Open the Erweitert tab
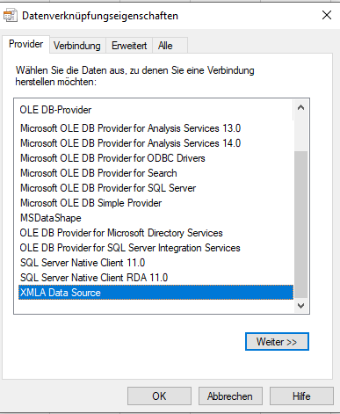Image resolution: width=340 pixels, height=414 pixels. click(x=129, y=46)
